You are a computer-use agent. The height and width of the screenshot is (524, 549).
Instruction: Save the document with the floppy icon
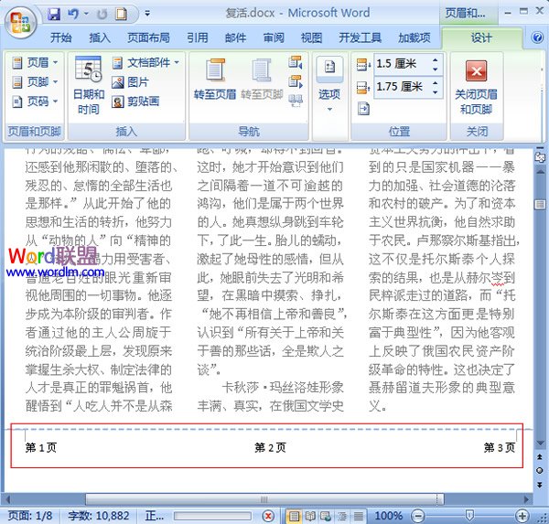coord(54,14)
